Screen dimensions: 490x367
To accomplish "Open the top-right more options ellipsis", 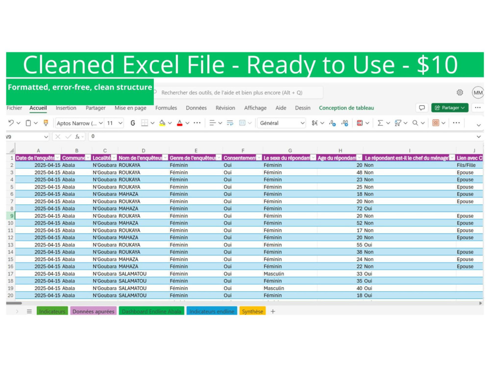I will coord(478,108).
